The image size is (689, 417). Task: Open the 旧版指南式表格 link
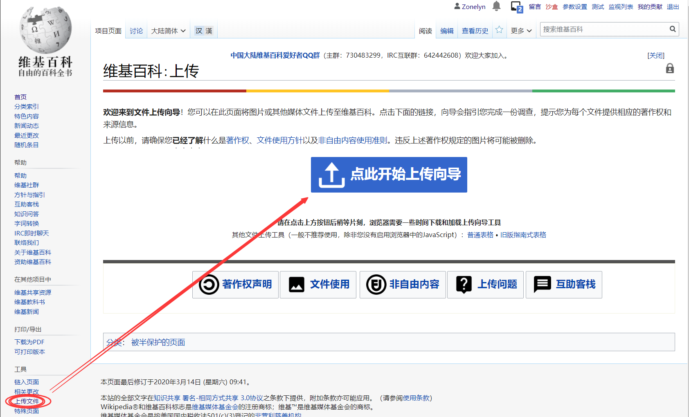(x=523, y=235)
